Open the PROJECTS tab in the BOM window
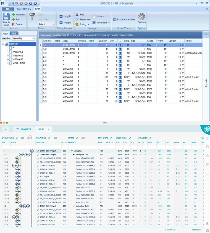 [23, 129]
